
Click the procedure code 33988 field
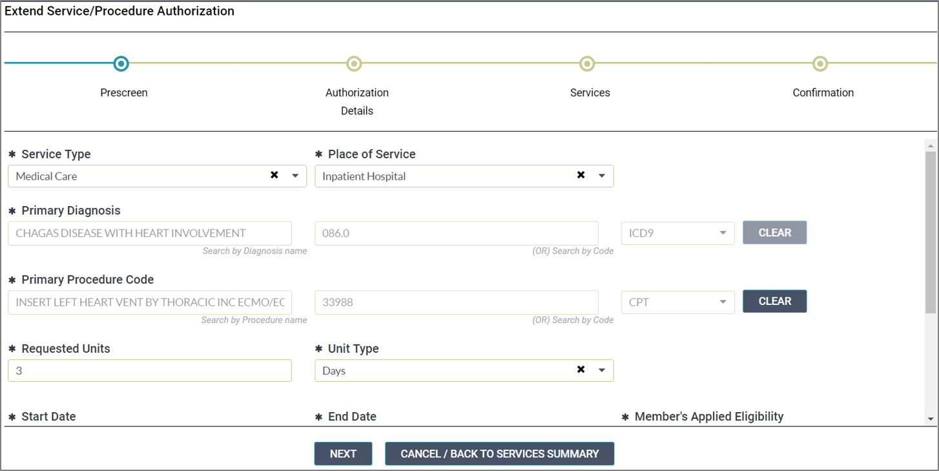456,302
